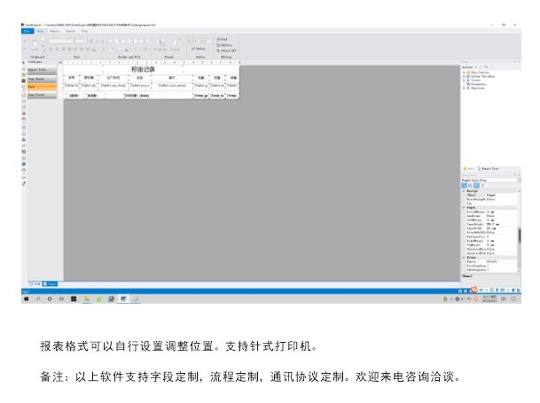Click the PaperHeight property value
The width and height of the screenshot is (540, 403).
[502, 224]
